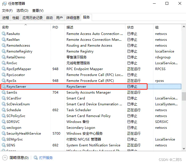Select the RsyncServer service name
This screenshot has height=164, width=186.
click(16, 87)
